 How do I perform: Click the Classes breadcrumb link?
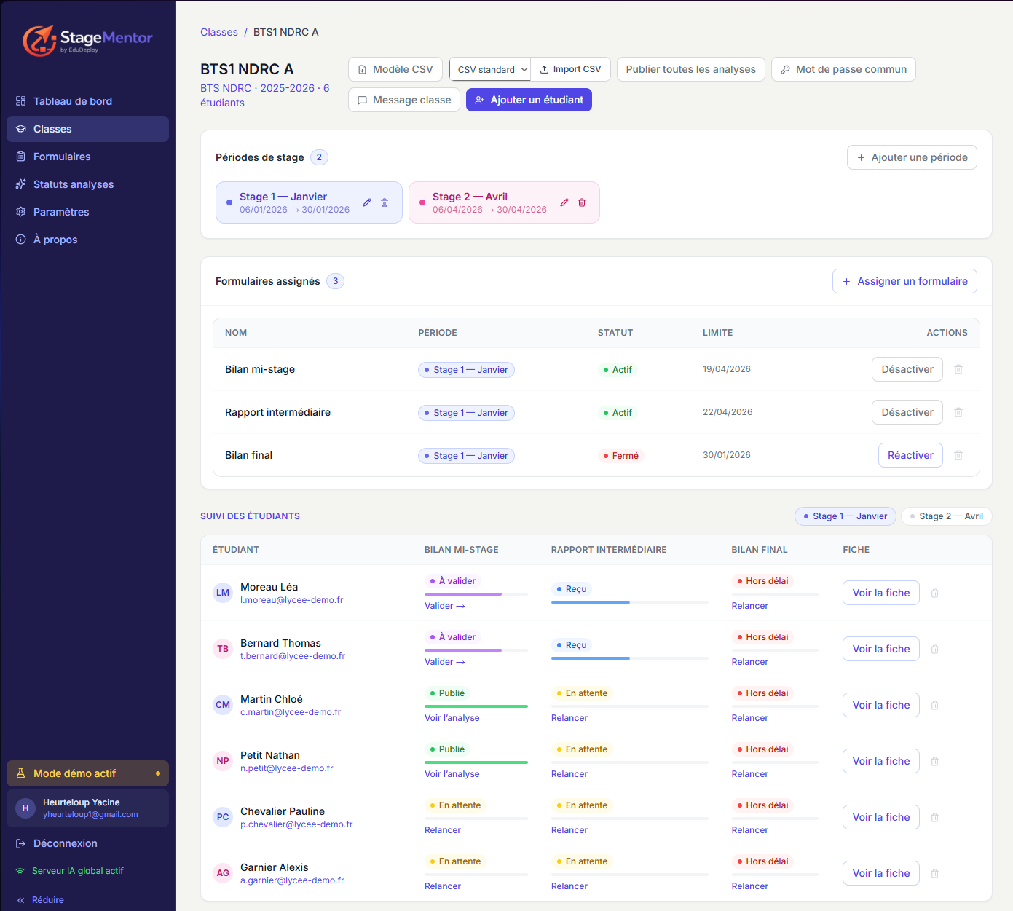[218, 32]
